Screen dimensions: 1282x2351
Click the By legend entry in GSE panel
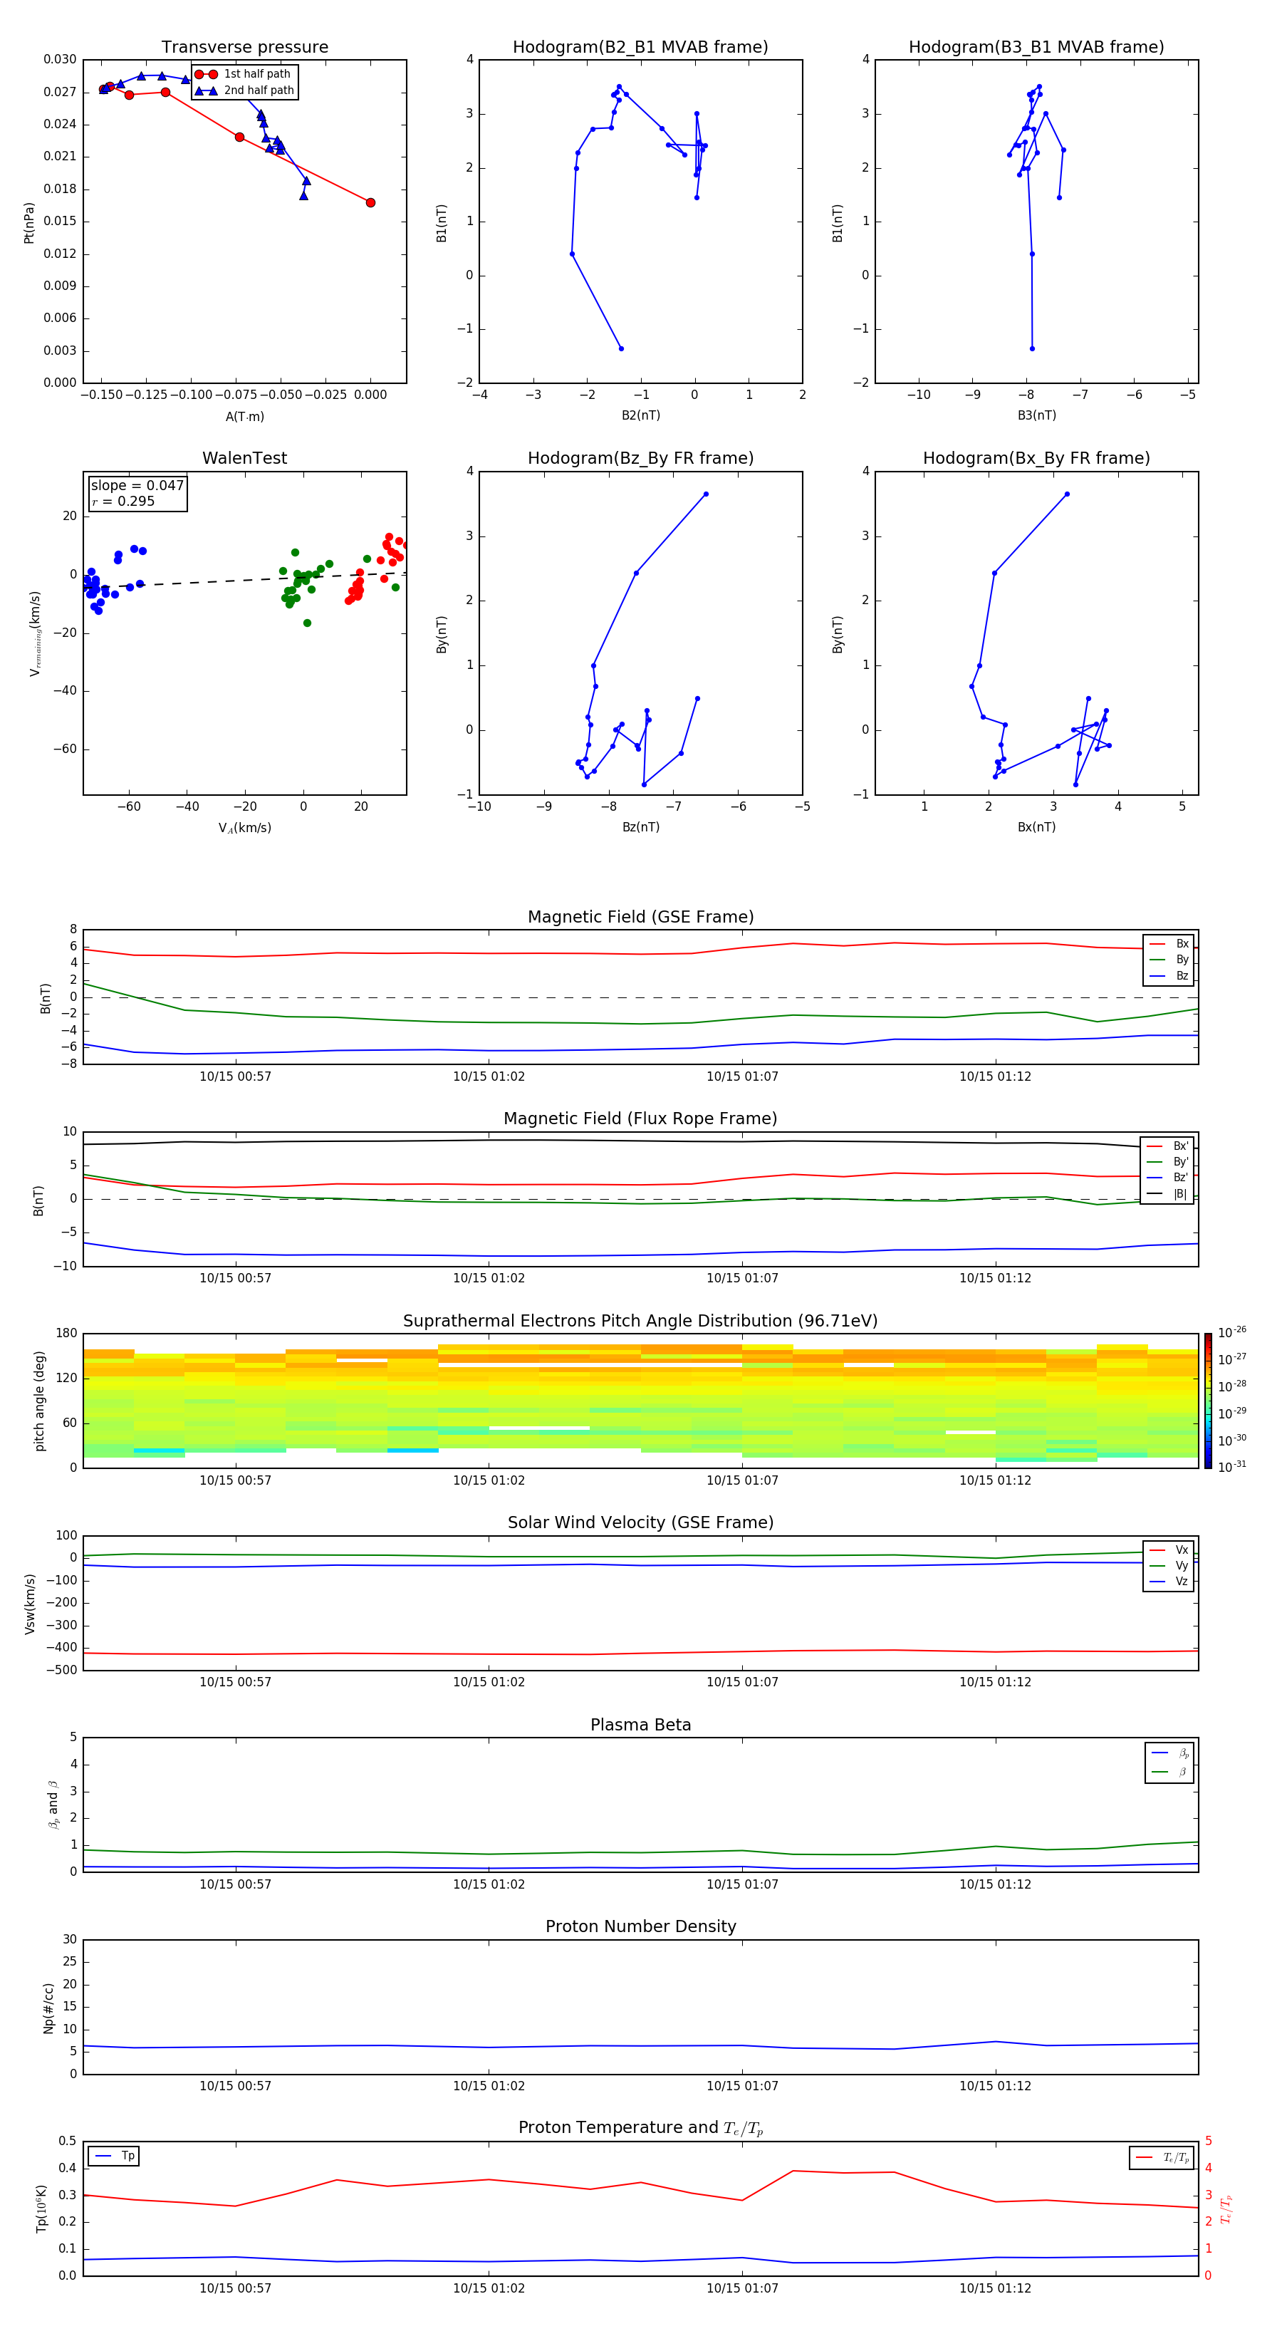click(1169, 959)
